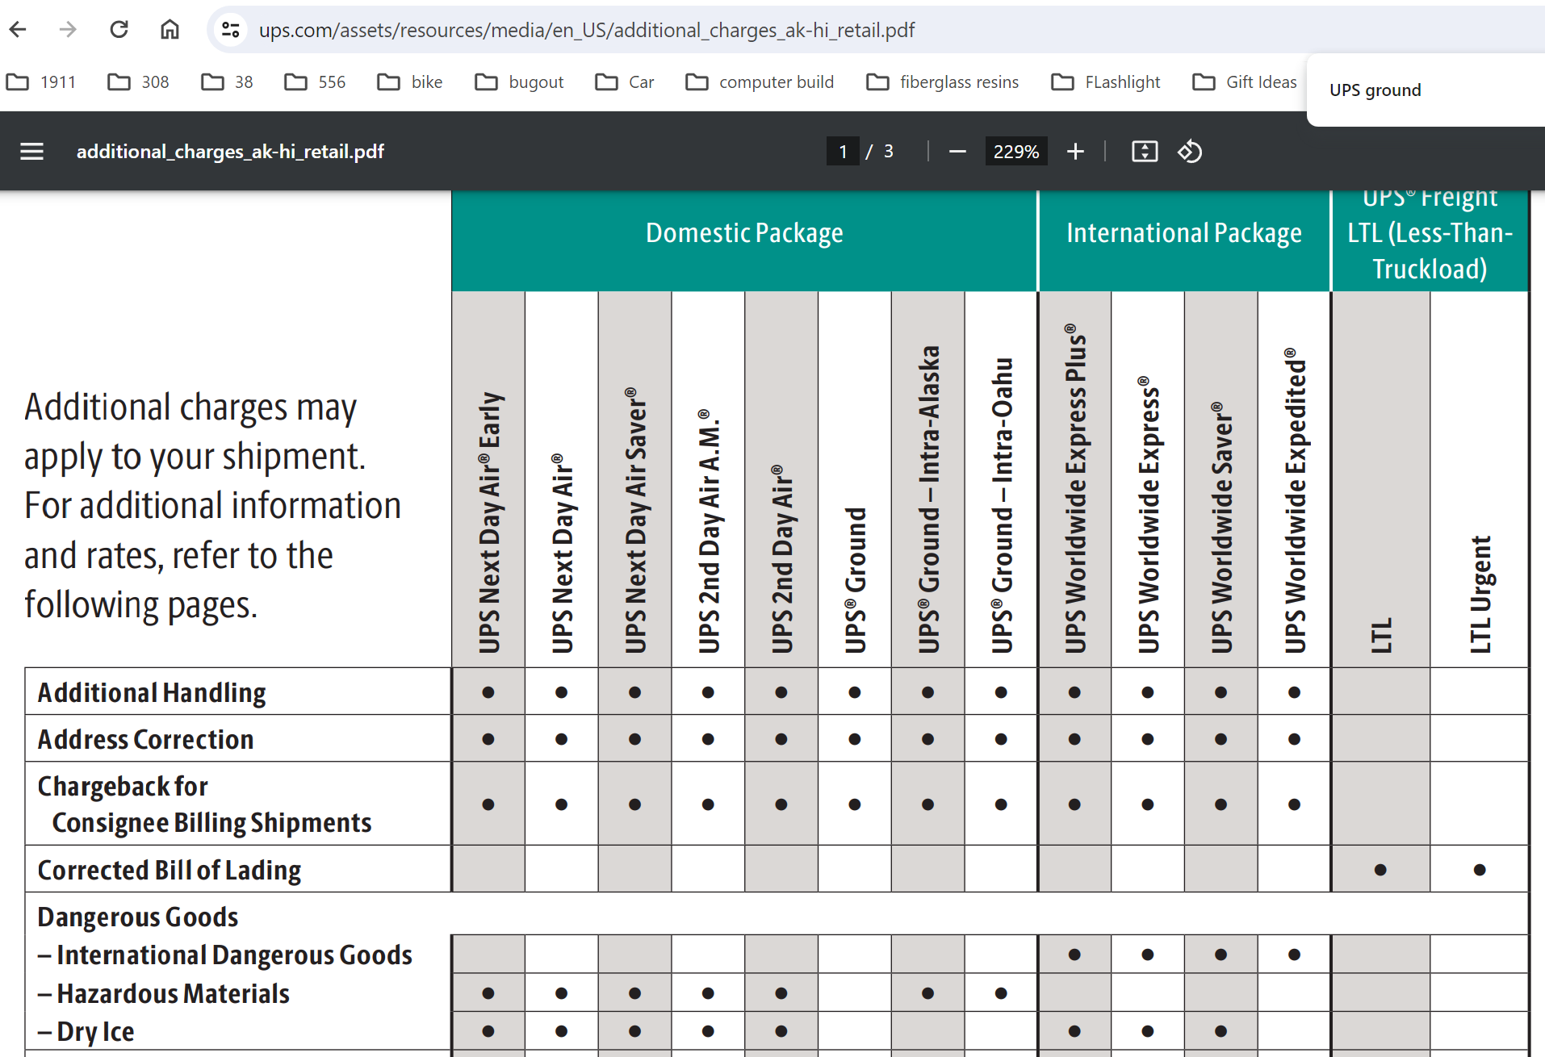Image resolution: width=1545 pixels, height=1057 pixels.
Task: View site information icon in address bar
Action: point(231,30)
